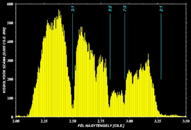Click the y-axis value 200
Image resolution: width=191 pixels, height=130 pixels.
click(10, 79)
